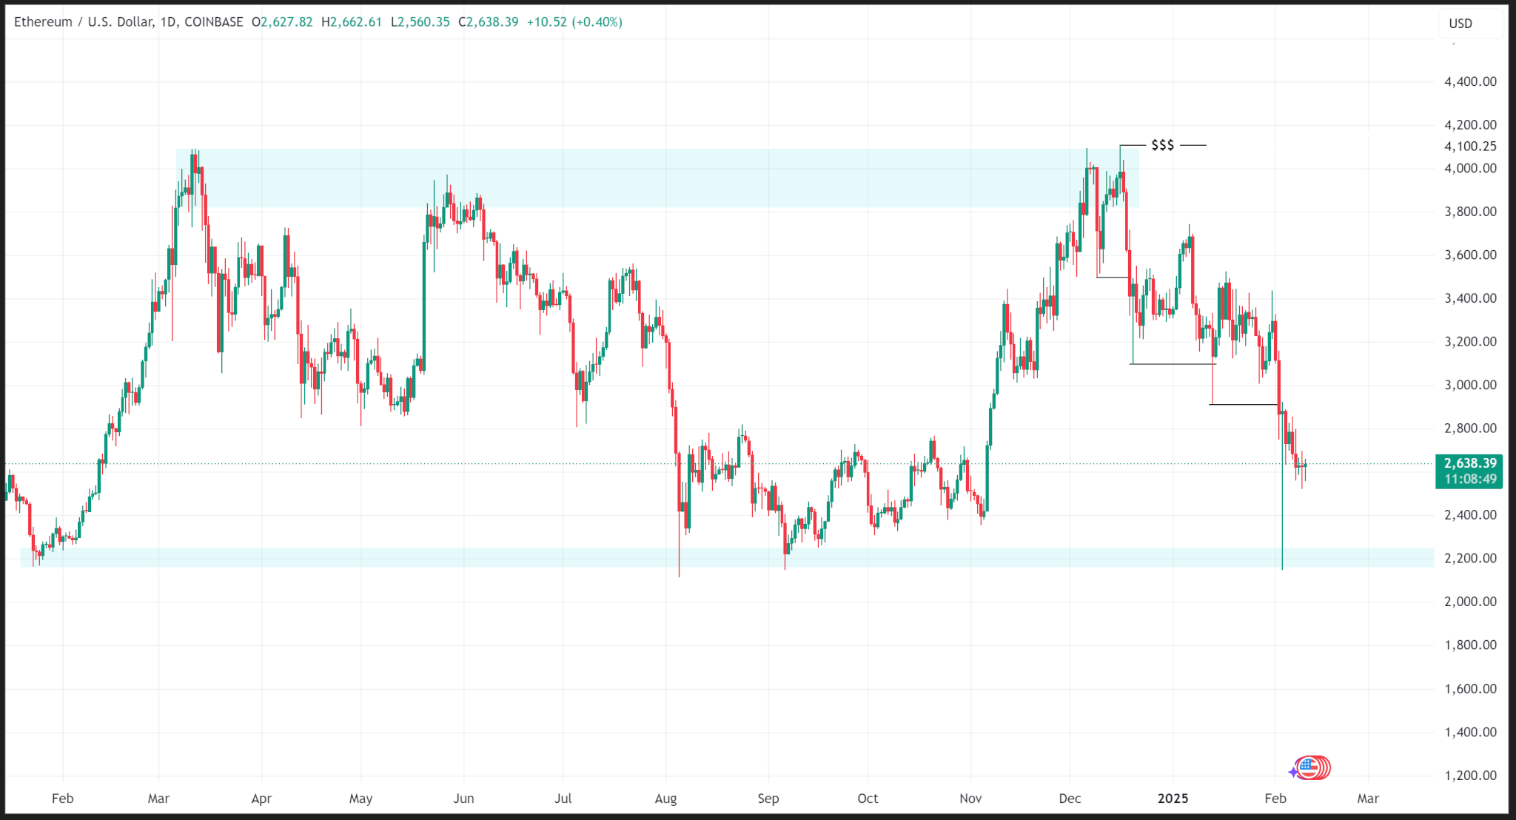Screen dimensions: 1516x820
Task: Click the +10.52 (+0.40%) change value
Action: pos(574,22)
